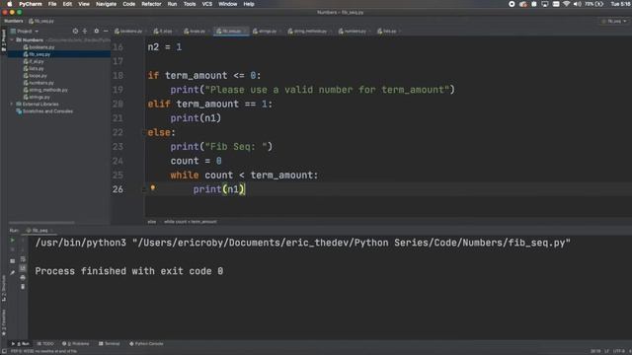Rerun fib_seq with green play icon

click(x=13, y=241)
